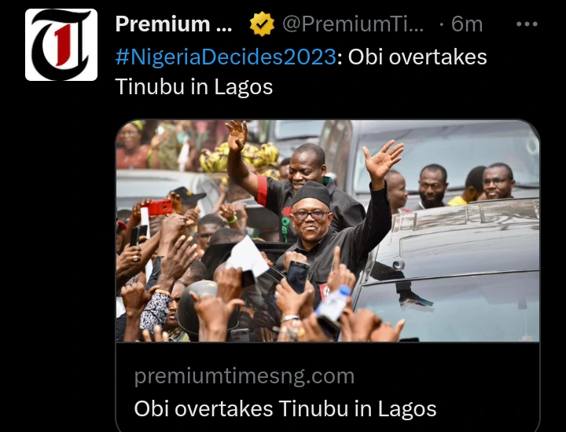Screen dimensions: 566x432
Task: Open the card headline 'Obi overtakes Tinubu in Lagos'
Action: [285, 409]
